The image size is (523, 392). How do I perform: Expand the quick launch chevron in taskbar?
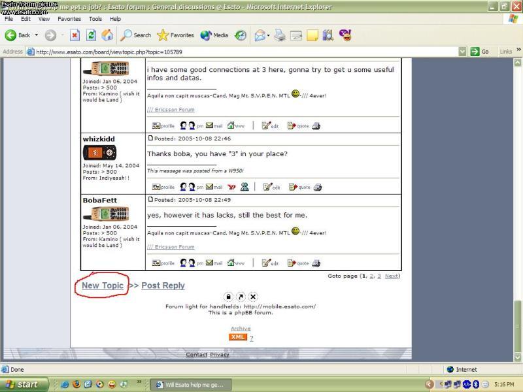coord(139,382)
